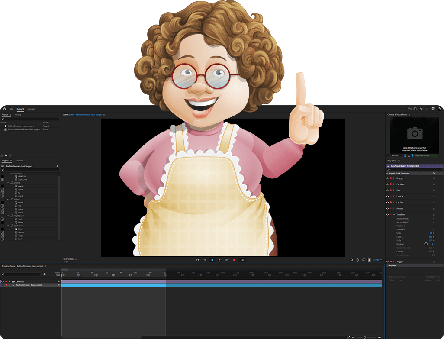Switch to the Rig workspace tab
The height and width of the screenshot is (339, 444).
tap(12, 109)
